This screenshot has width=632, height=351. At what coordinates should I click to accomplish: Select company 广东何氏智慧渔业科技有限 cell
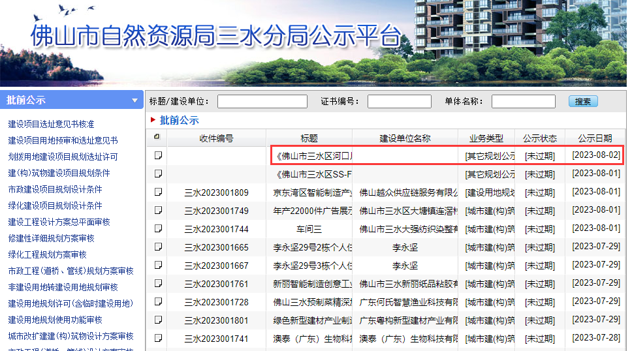coord(408,302)
